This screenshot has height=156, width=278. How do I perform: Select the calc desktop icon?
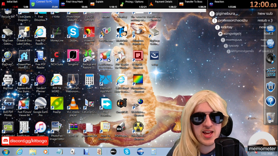(89, 81)
